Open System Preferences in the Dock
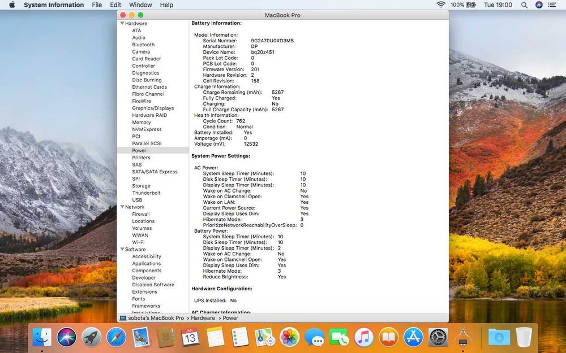Screen dimensions: 566x353 [438, 338]
